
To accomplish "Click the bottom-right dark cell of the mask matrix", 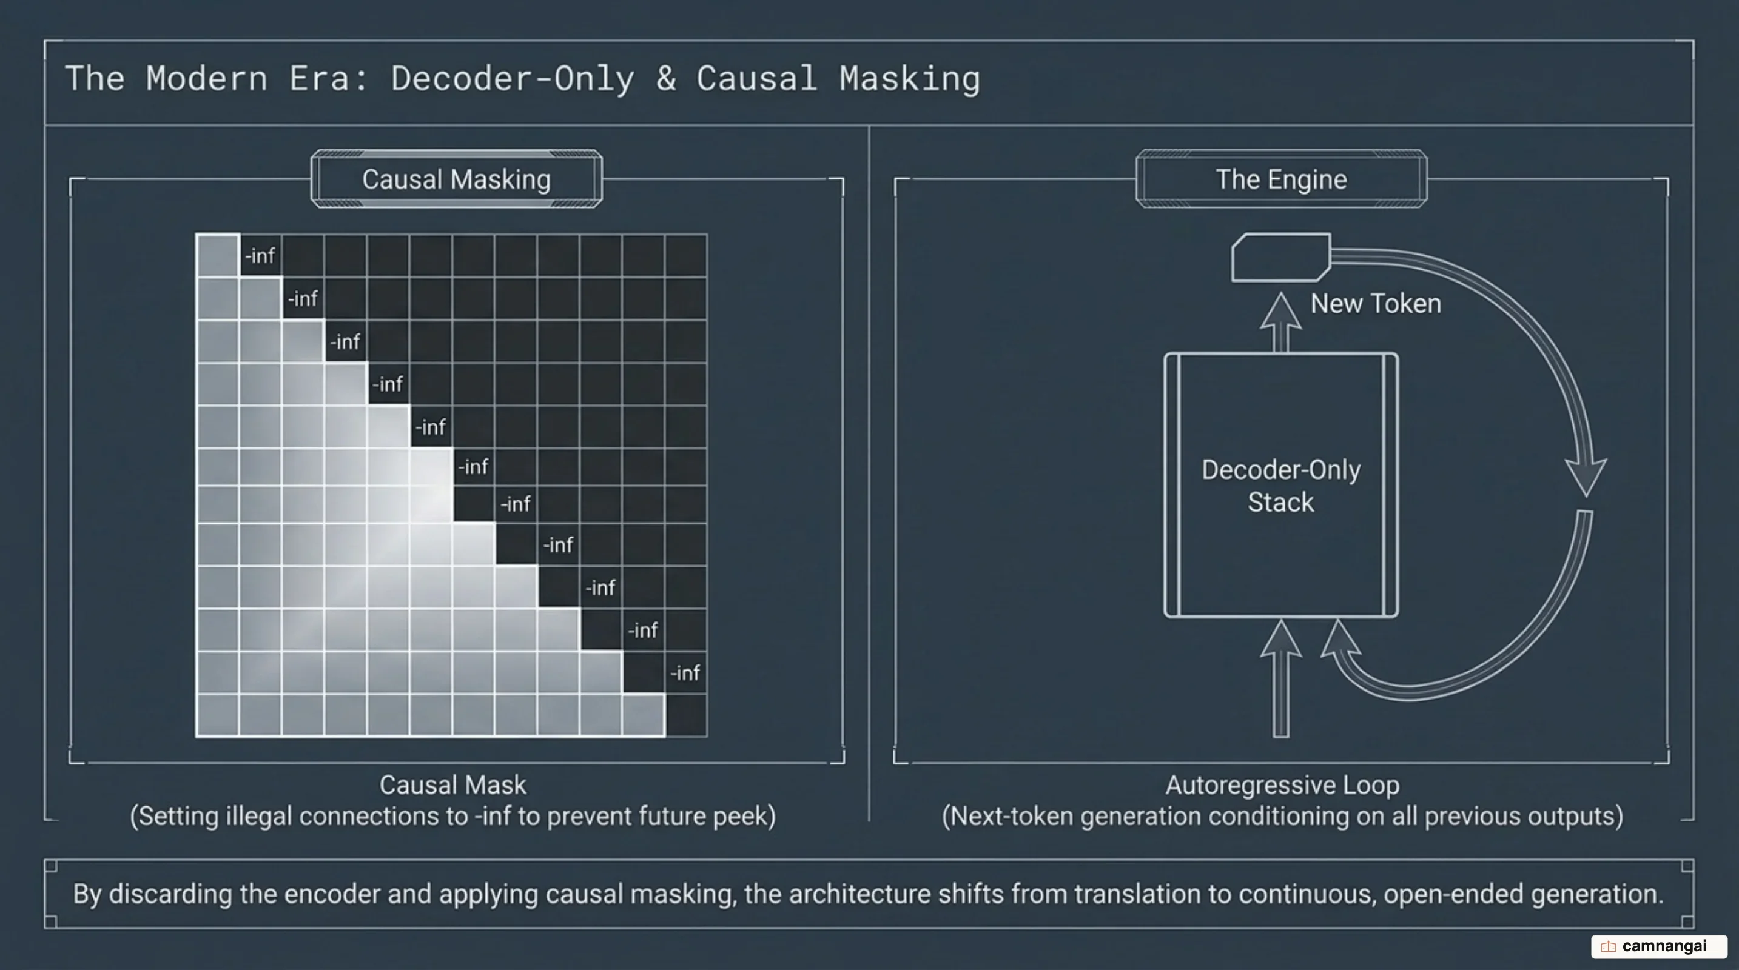I will pyautogui.click(x=686, y=715).
